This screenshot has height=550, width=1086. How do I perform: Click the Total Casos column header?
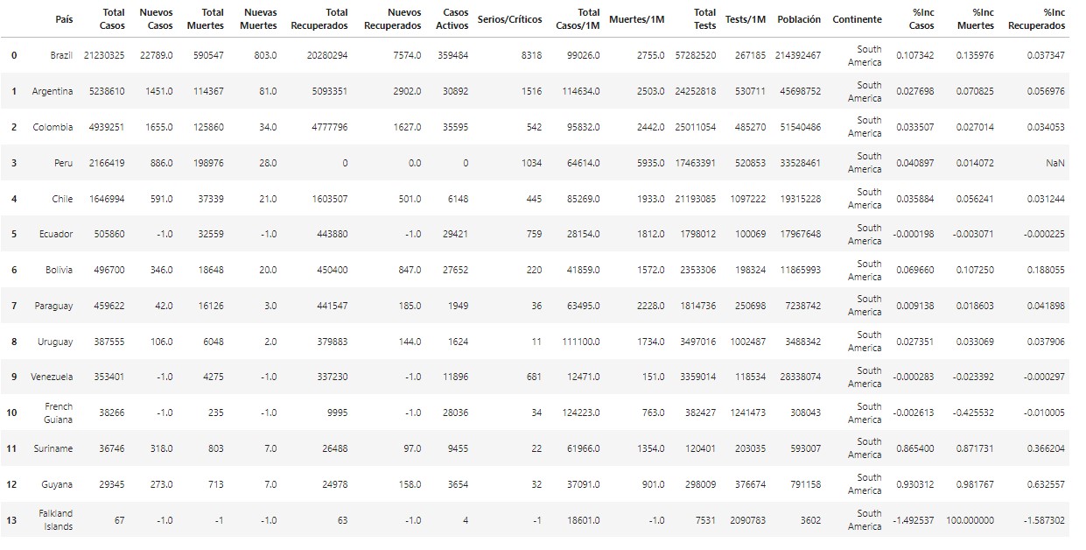point(113,19)
